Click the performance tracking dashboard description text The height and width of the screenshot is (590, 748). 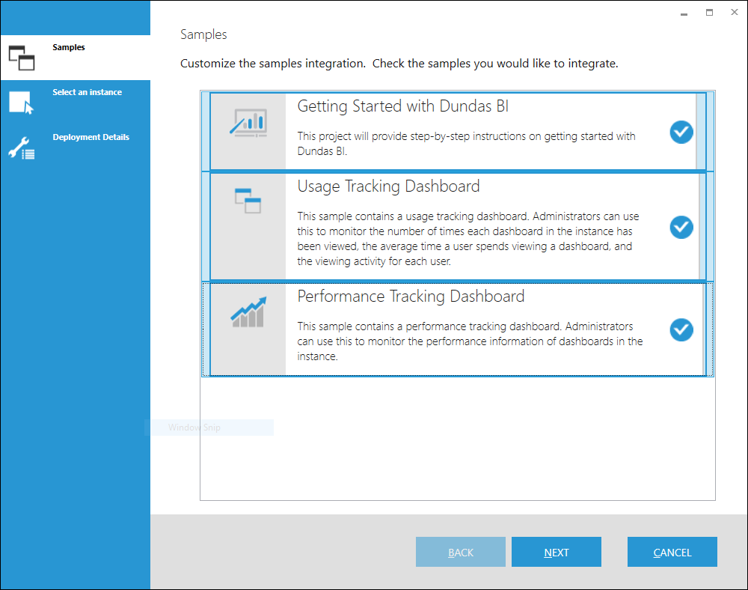pos(470,341)
